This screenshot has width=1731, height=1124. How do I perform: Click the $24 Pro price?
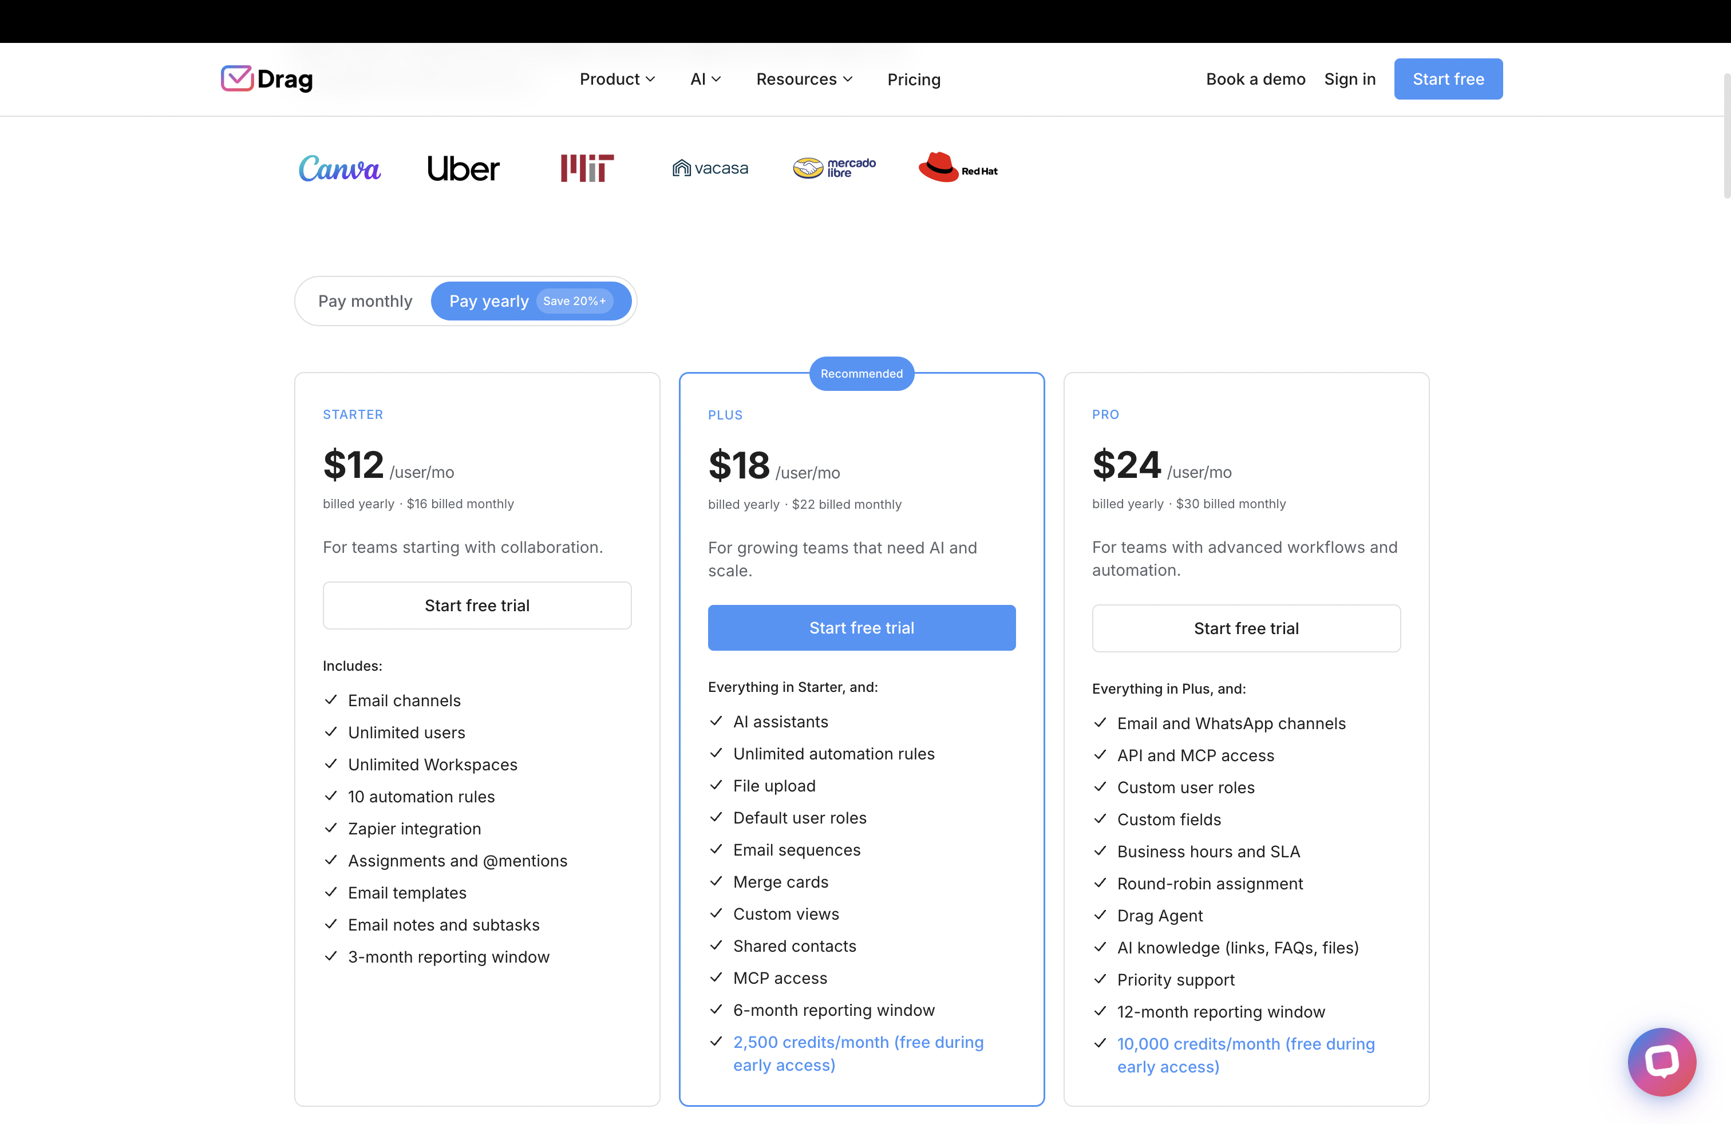pos(1127,465)
